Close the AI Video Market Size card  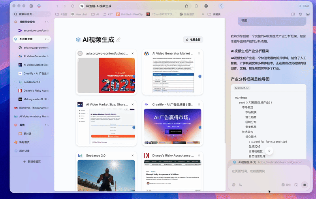pos(133,104)
